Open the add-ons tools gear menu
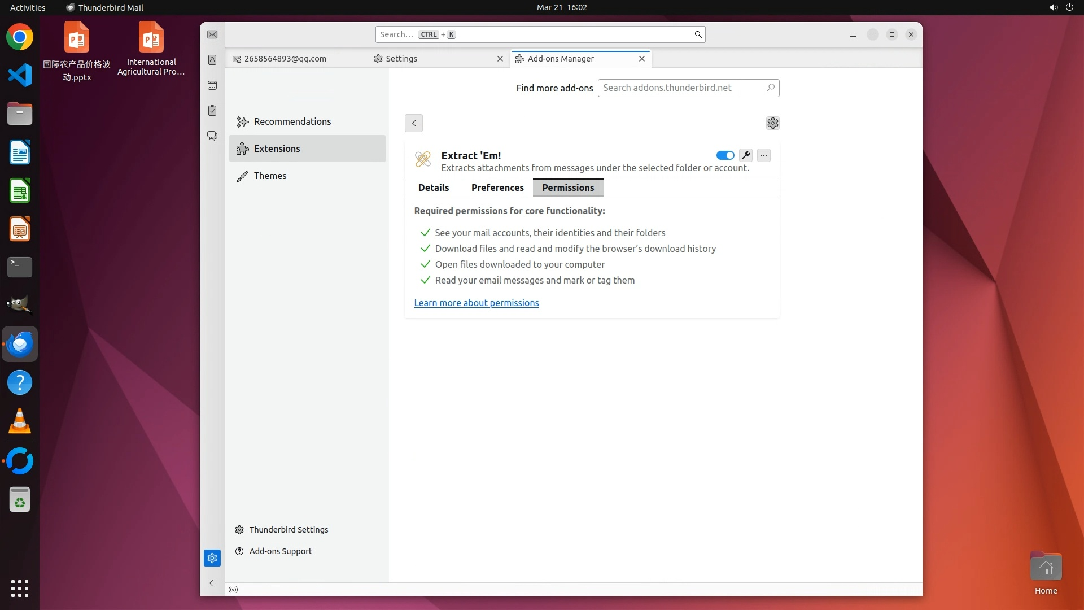Screen dimensions: 1084x610 pyautogui.click(x=772, y=123)
